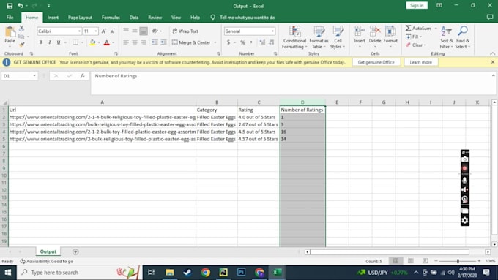Click Merge & Center
This screenshot has width=498, height=280.
click(191, 42)
